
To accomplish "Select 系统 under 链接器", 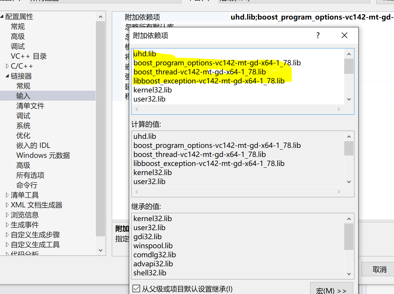I will point(23,125).
